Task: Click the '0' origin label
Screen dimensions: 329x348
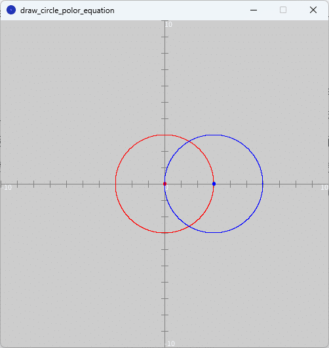Action: 166,188
